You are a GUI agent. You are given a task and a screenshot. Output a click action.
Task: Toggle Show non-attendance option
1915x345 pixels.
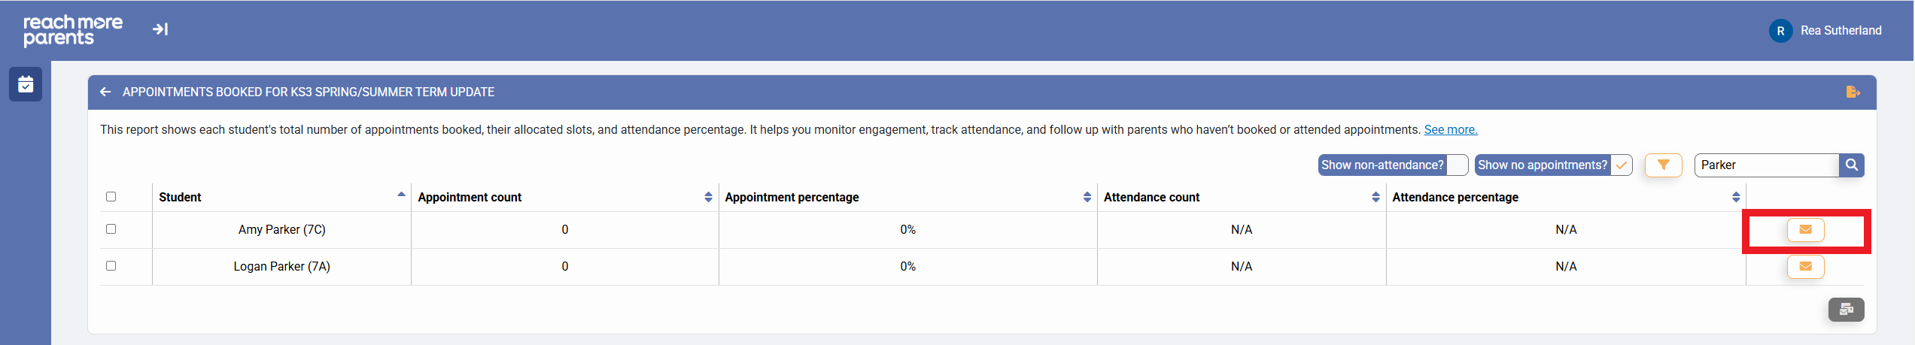tap(1458, 165)
